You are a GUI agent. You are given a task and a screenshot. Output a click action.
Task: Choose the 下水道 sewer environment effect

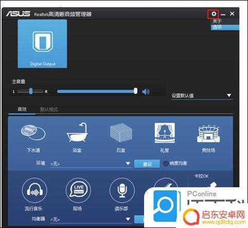(x=33, y=138)
